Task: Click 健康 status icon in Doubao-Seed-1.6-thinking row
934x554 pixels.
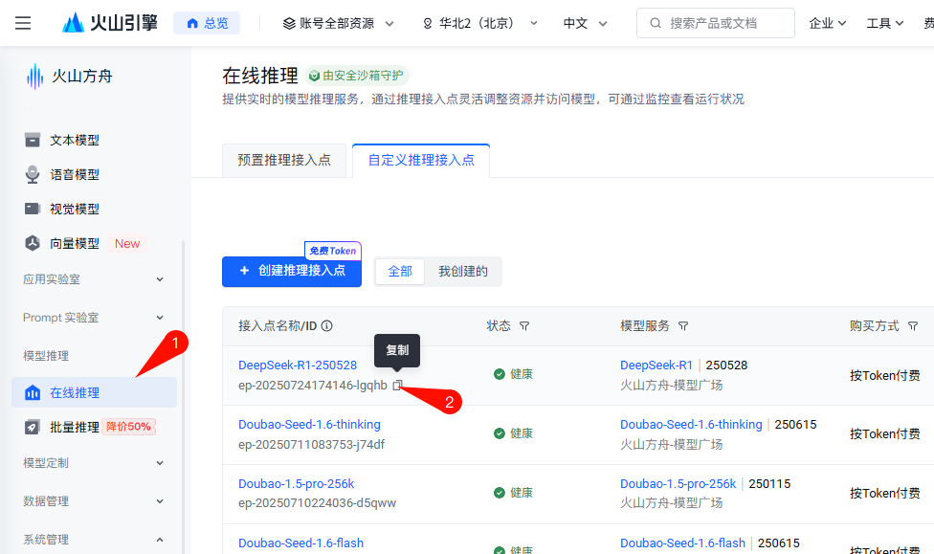Action: 500,433
